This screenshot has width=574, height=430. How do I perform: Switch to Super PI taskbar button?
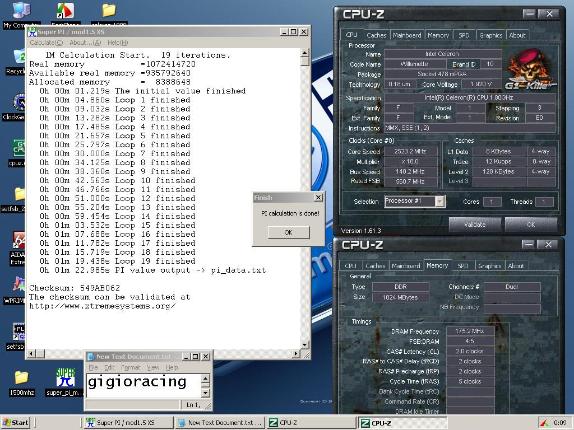(128, 423)
